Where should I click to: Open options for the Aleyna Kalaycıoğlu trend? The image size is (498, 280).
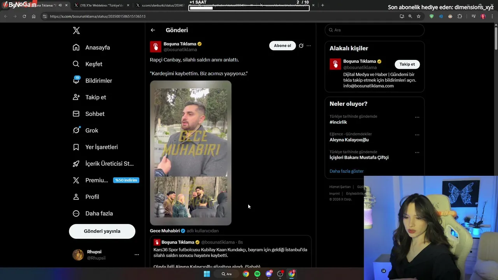point(417,135)
